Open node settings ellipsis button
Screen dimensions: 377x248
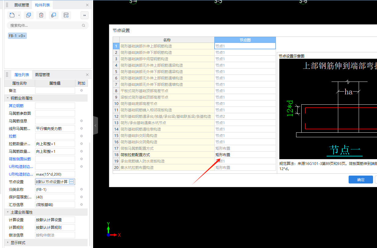point(71,182)
